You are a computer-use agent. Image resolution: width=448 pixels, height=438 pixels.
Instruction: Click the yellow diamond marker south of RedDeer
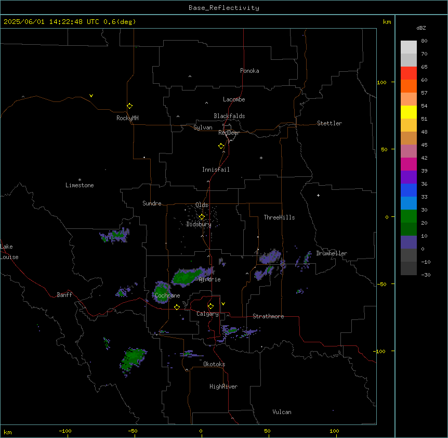pos(221,146)
